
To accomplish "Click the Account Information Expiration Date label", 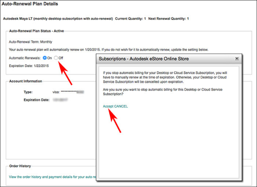I will click(x=36, y=100).
